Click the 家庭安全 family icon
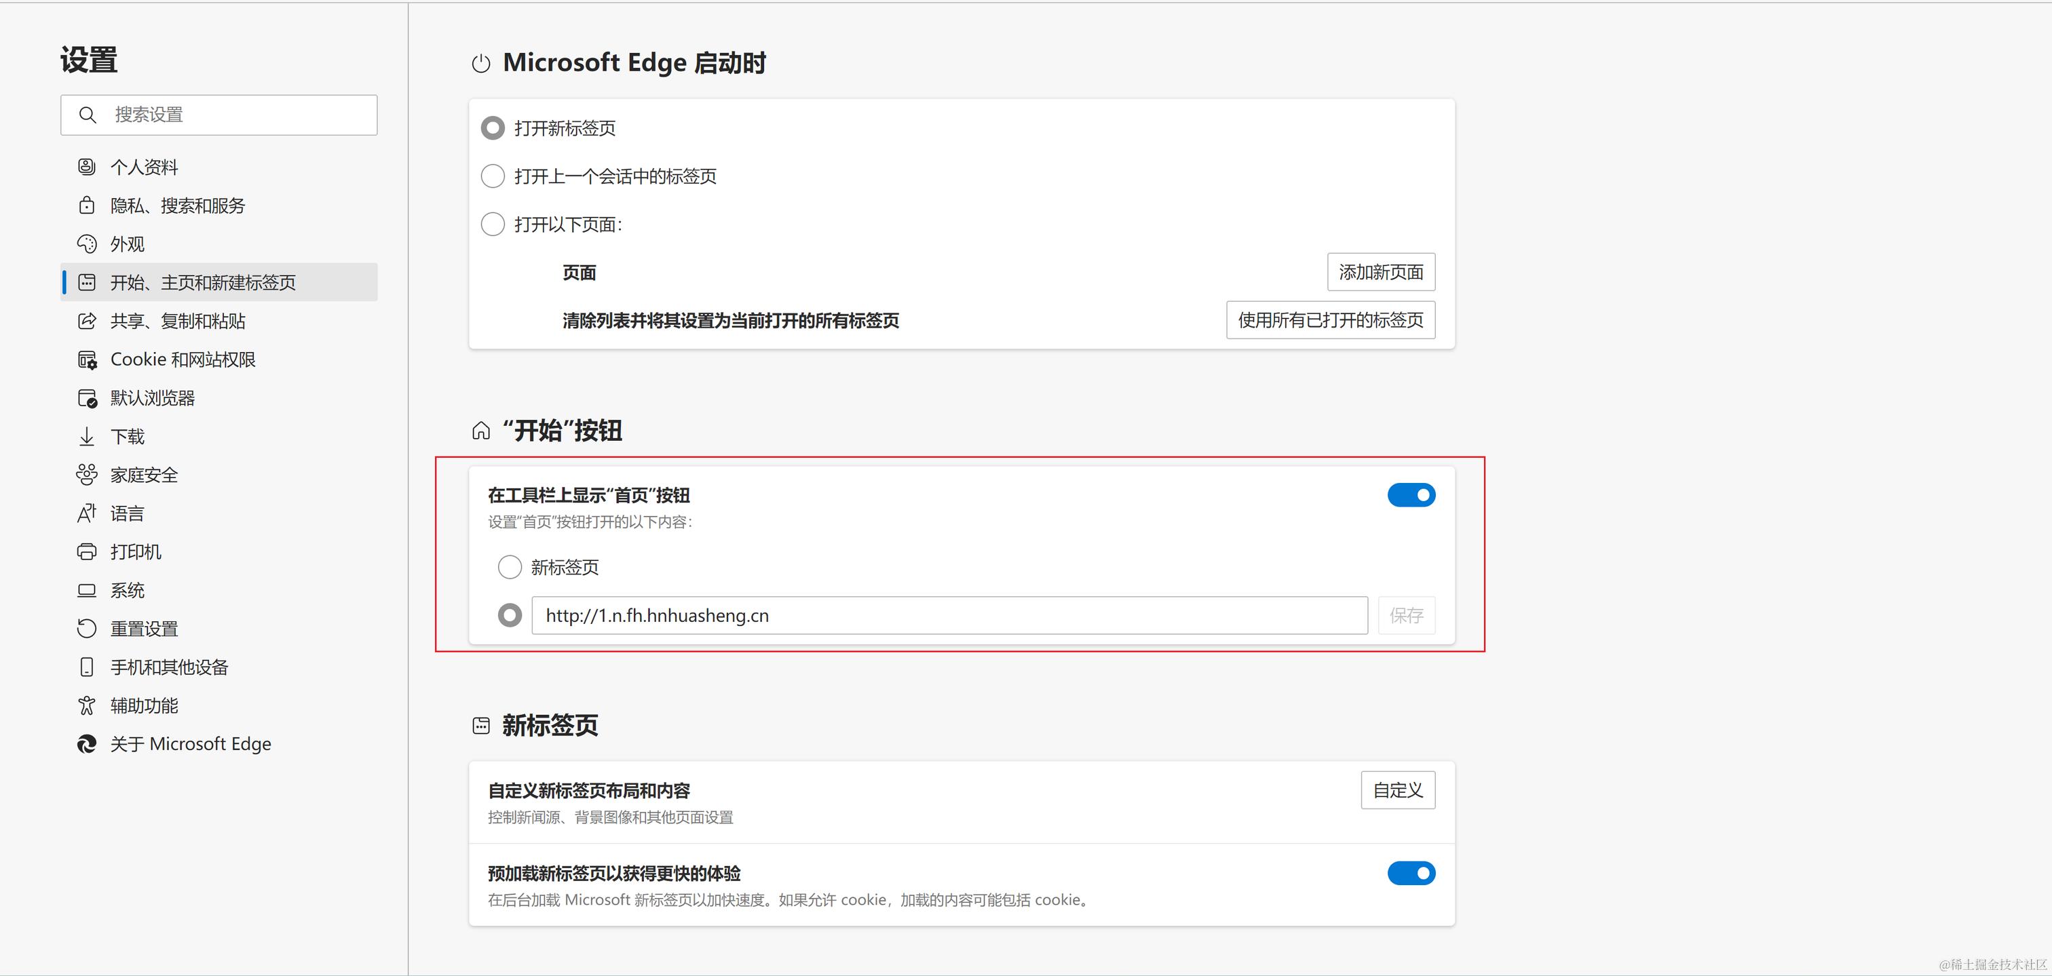This screenshot has width=2052, height=976. click(x=86, y=475)
